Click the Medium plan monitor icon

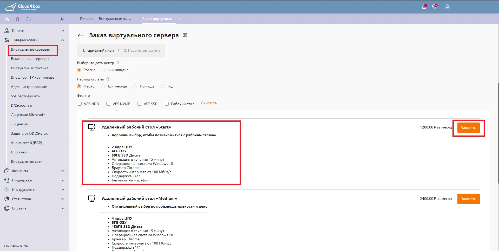pos(92,198)
